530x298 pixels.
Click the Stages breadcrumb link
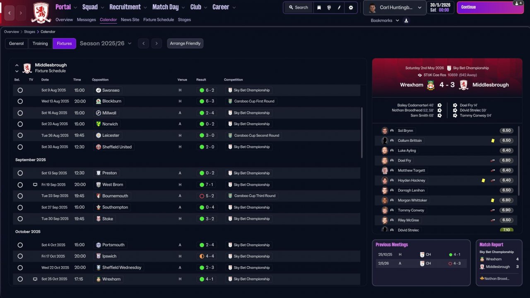pos(30,32)
